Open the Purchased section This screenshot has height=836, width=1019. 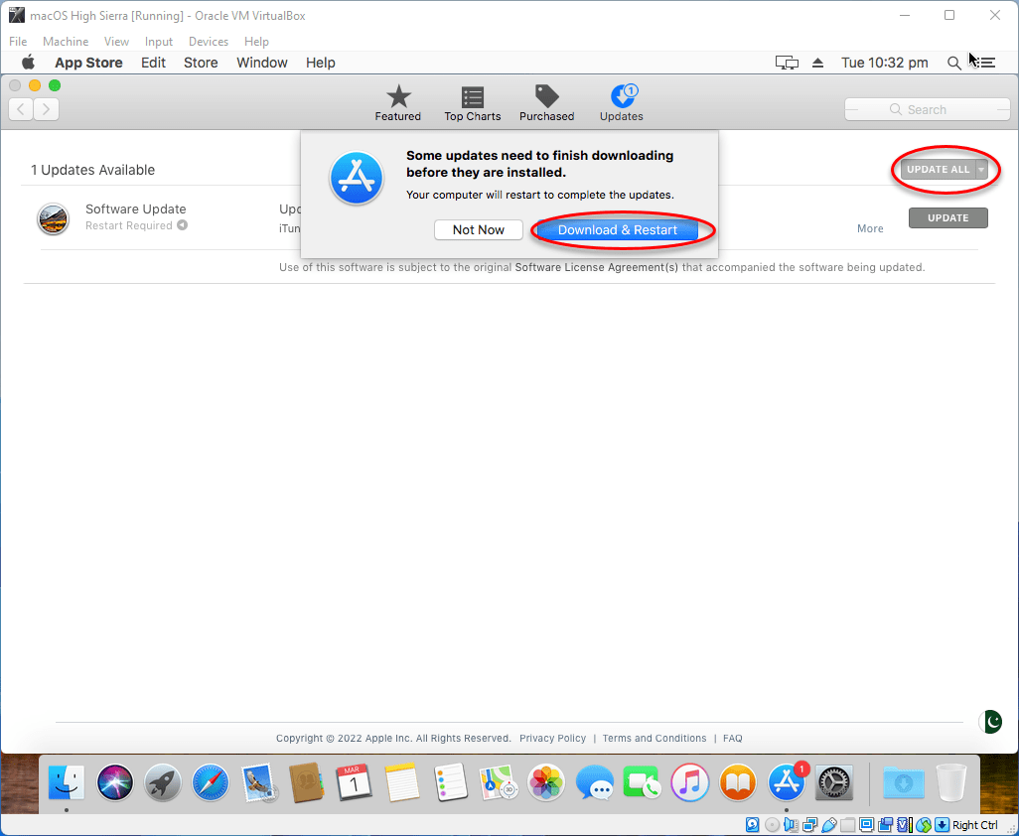tap(546, 104)
